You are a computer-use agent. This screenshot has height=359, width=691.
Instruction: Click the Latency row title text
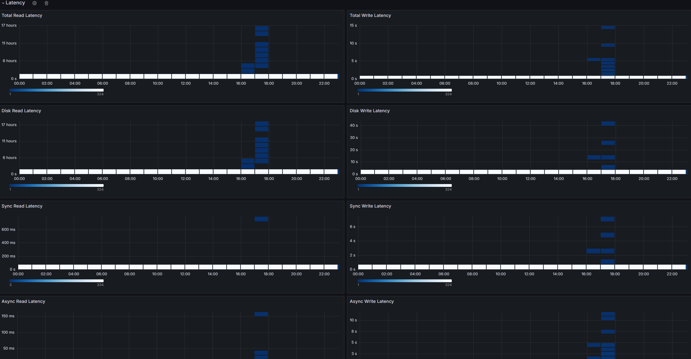pos(15,3)
